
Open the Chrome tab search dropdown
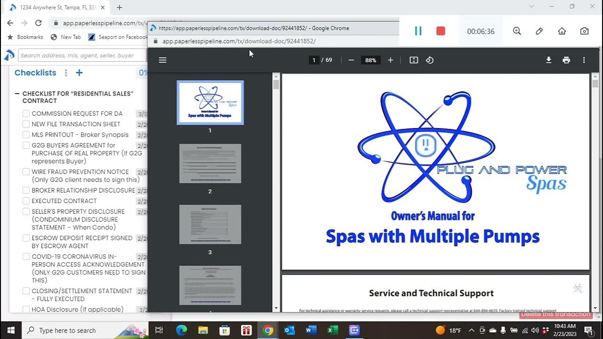(x=531, y=7)
